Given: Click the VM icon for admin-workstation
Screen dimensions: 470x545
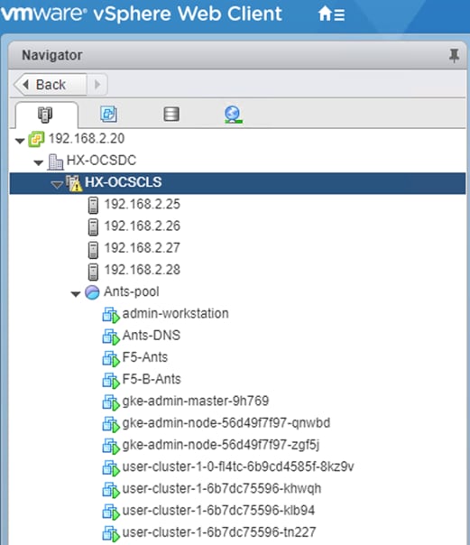Looking at the screenshot, I should pyautogui.click(x=111, y=315).
